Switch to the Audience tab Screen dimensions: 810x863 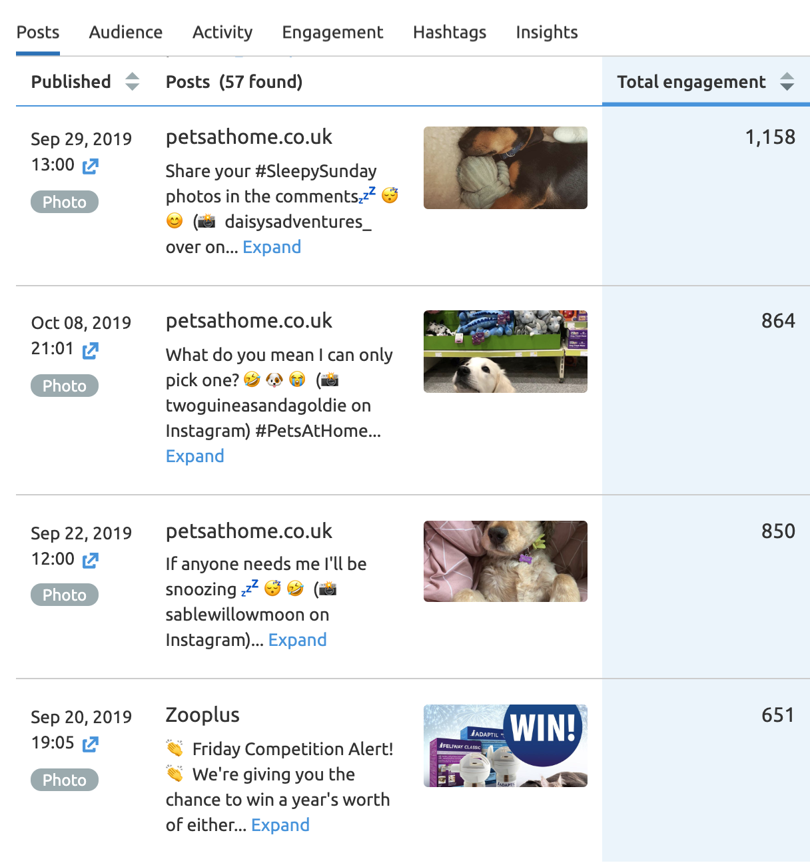(x=125, y=32)
